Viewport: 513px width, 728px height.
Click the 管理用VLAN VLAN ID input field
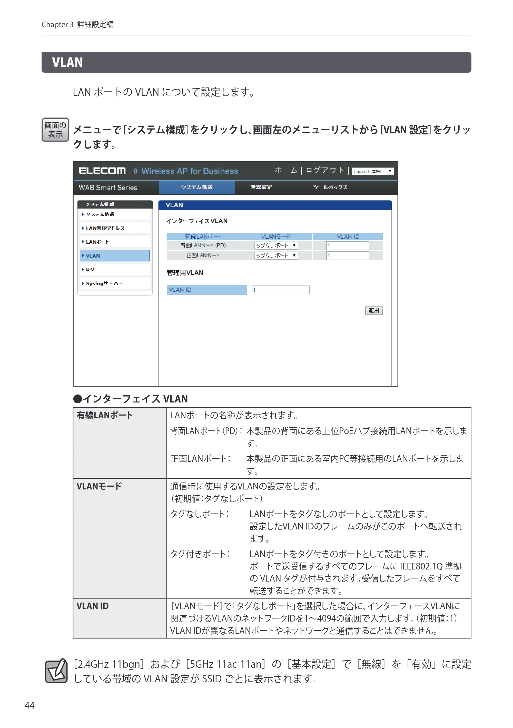(281, 290)
